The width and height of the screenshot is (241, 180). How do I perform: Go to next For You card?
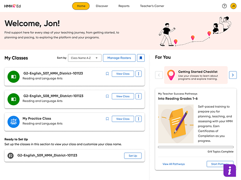[233, 75]
